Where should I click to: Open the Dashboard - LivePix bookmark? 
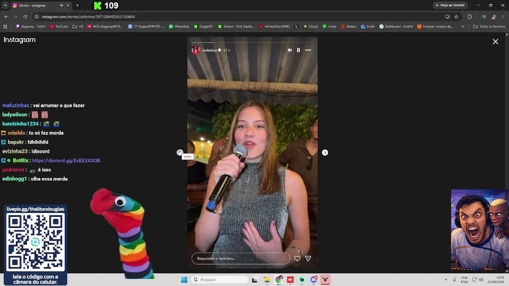[x=396, y=27]
